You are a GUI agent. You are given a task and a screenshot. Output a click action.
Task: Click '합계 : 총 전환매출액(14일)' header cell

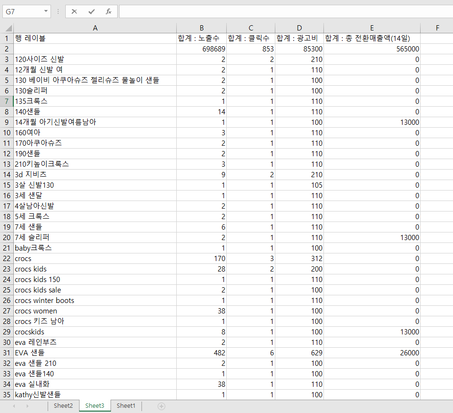click(x=372, y=39)
